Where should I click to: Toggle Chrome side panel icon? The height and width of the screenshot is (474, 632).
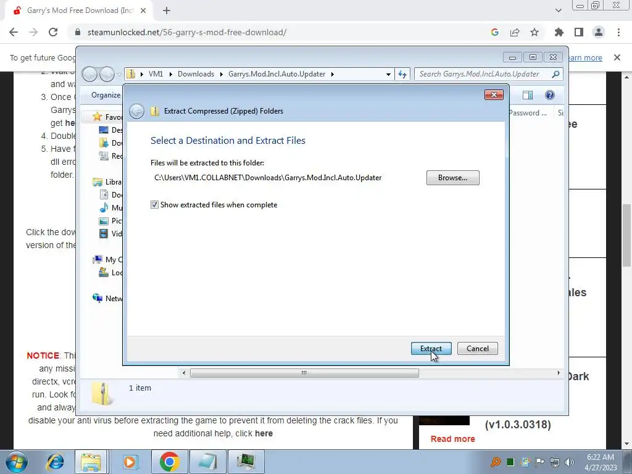pos(579,32)
